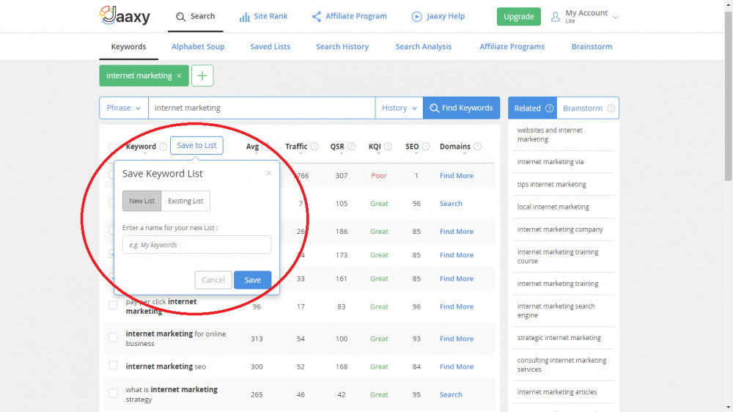
Task: Select related term internet marketing articles
Action: point(557,392)
